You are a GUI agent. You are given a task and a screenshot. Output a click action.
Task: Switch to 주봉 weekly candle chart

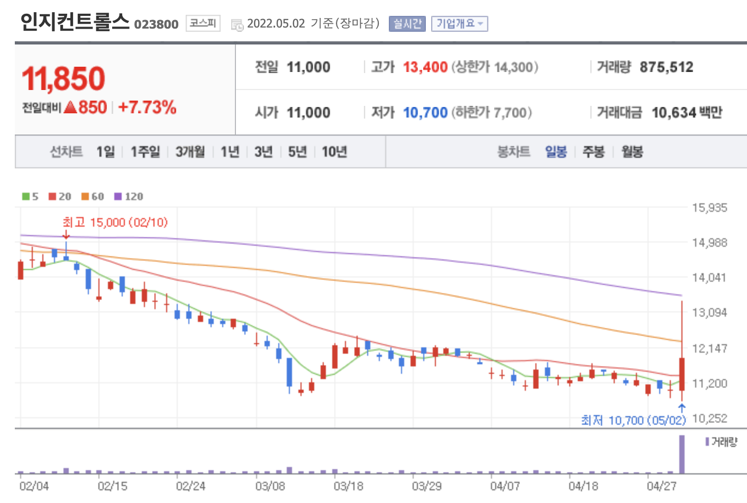pyautogui.click(x=594, y=152)
